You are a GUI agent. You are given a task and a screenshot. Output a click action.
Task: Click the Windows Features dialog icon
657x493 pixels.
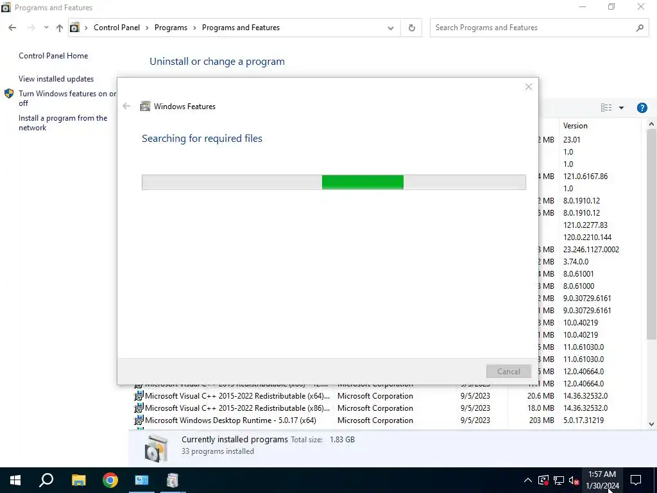(145, 106)
